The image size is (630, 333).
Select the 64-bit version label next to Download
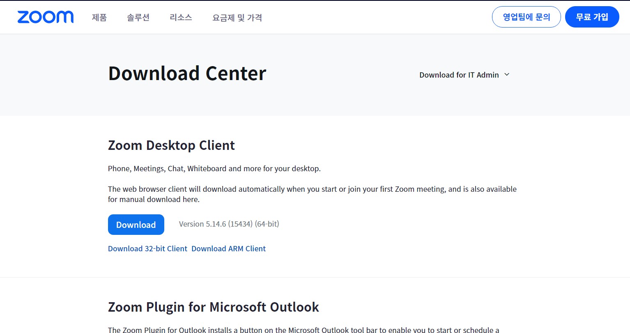(267, 224)
